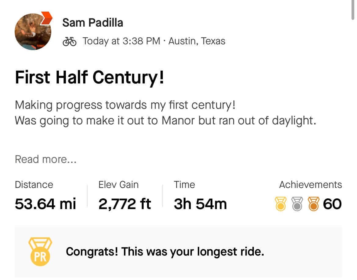
Task: Click the Austin, Texas location text
Action: pos(197,41)
